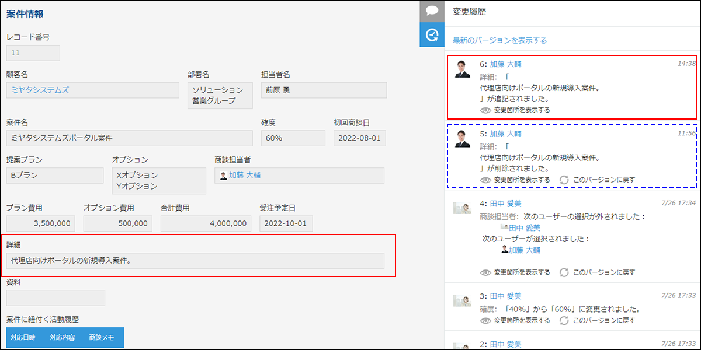Open the comments speech bubble tab
This screenshot has width=701, height=350.
click(432, 11)
